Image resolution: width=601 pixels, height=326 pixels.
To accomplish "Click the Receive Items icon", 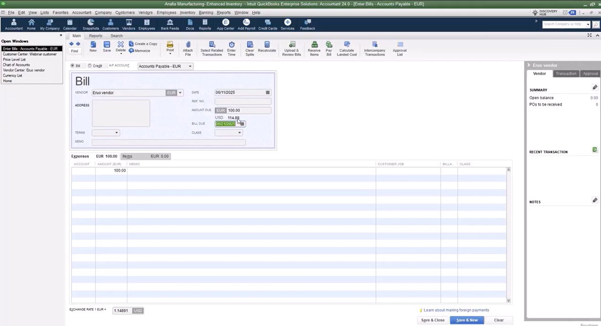I will coord(314,45).
